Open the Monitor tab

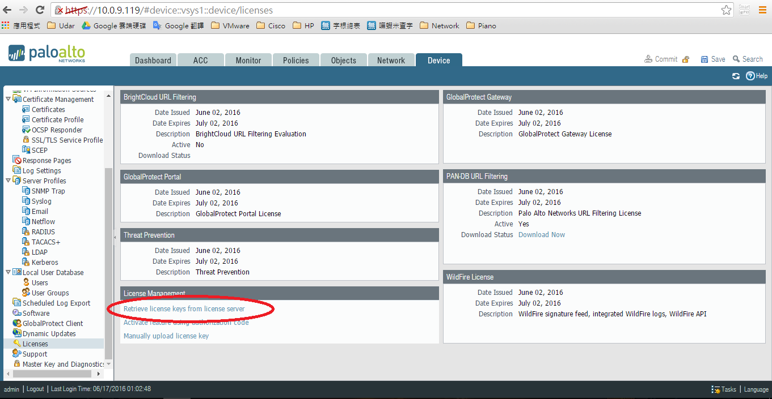coord(248,61)
